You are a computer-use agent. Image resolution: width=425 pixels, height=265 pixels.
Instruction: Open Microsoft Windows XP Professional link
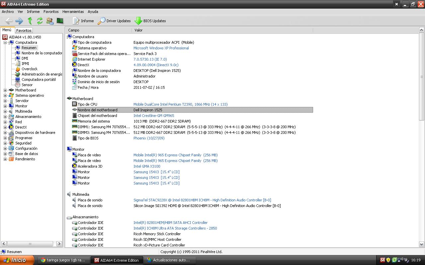(x=161, y=48)
